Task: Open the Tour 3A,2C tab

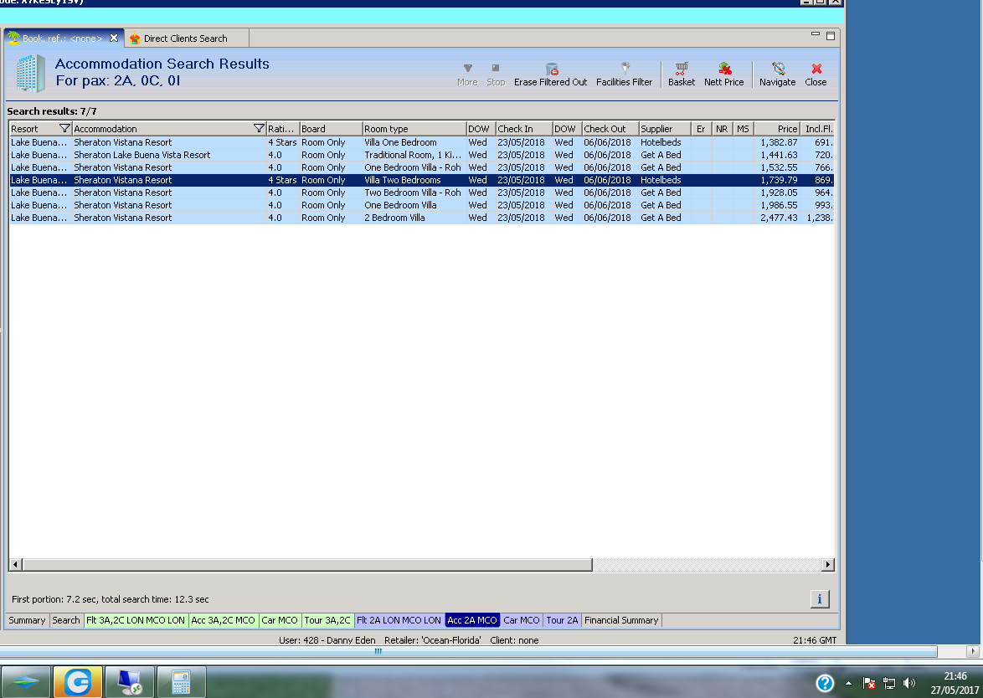Action: click(327, 620)
